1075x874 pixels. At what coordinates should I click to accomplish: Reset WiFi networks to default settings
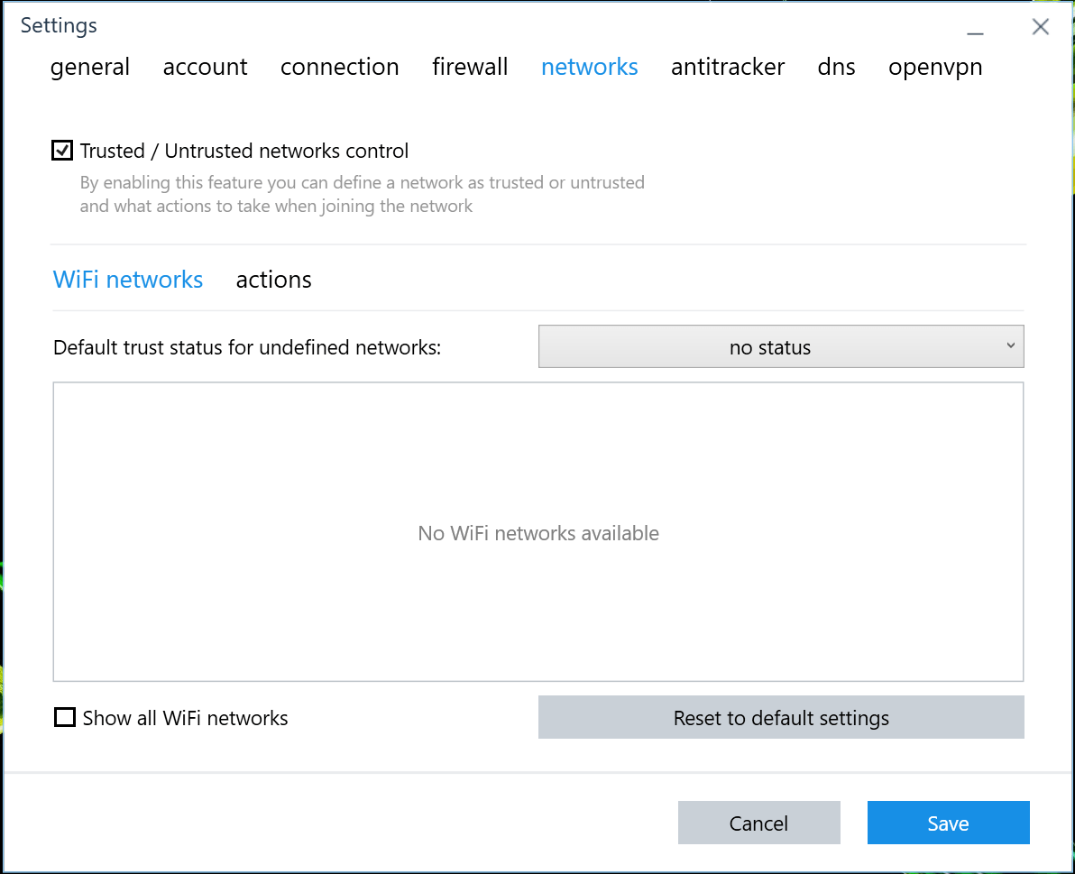(781, 717)
